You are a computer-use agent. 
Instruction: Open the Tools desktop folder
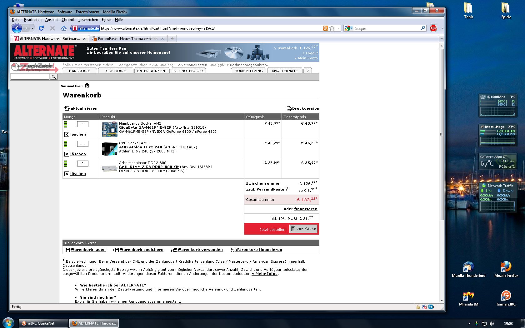(x=468, y=10)
